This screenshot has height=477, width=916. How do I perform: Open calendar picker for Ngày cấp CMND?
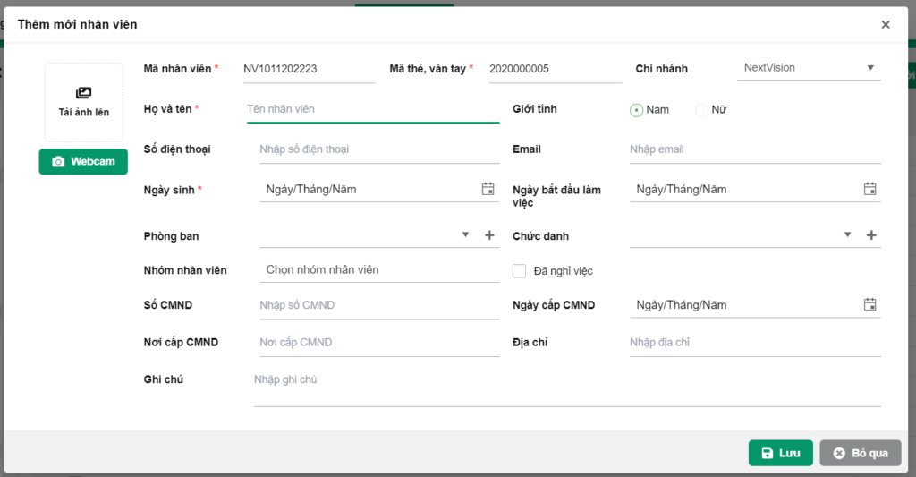[869, 304]
